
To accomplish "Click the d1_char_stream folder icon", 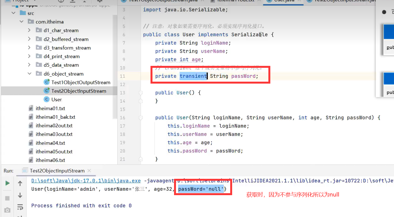I will click(39, 30).
